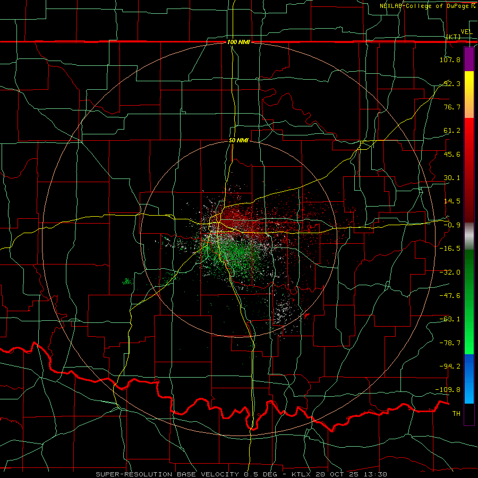This screenshot has width=478, height=478.
Task: Select the 50 NMI range ring label
Action: point(238,140)
